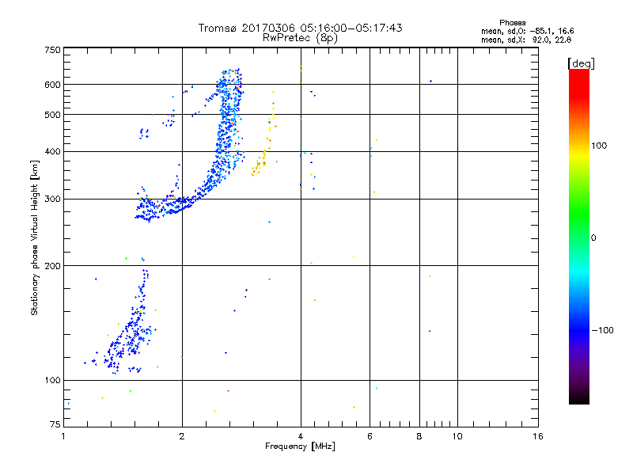The width and height of the screenshot is (633, 475).
Task: Click the 200 height axis label
Action: [x=53, y=266]
